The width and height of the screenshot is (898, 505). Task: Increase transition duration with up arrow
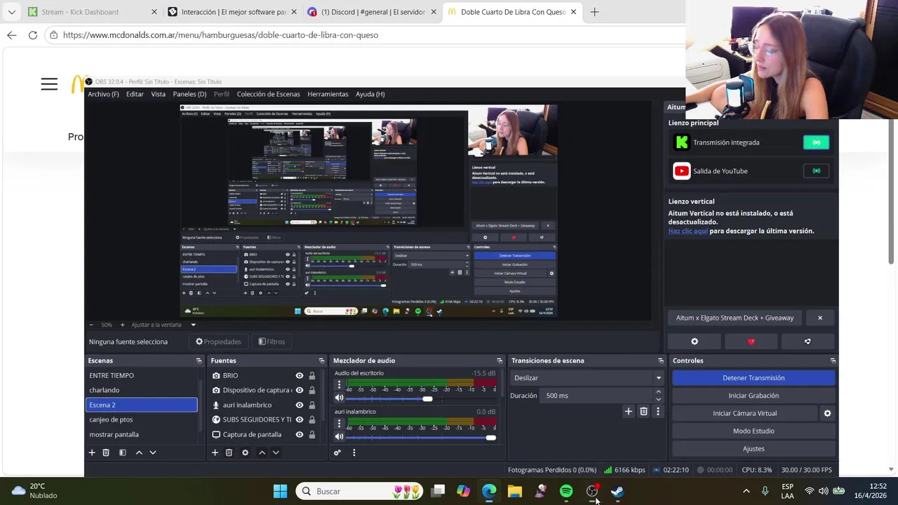tap(658, 392)
